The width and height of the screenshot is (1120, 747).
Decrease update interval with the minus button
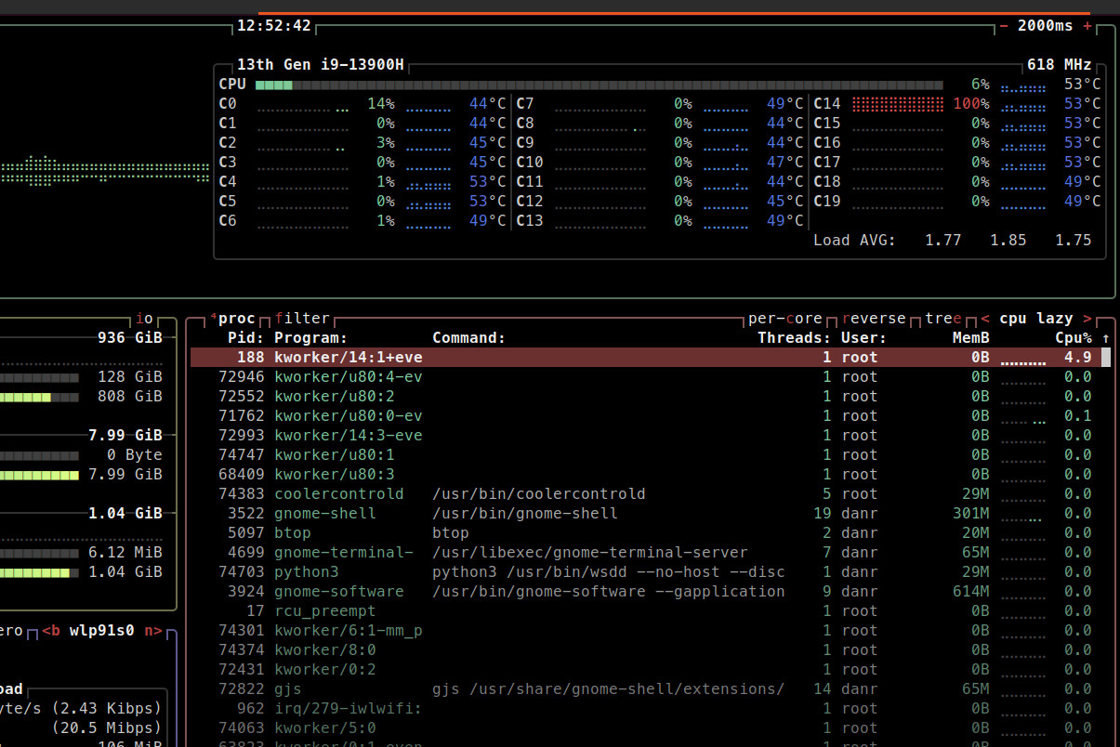pyautogui.click(x=1004, y=26)
